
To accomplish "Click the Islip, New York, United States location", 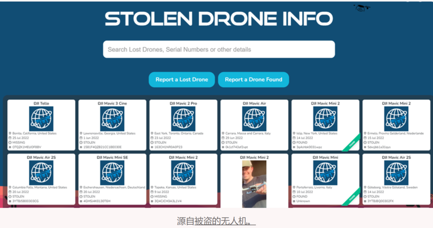I will click(x=317, y=133).
